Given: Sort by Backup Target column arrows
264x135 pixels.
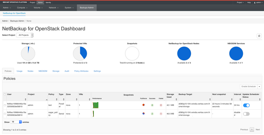Looking at the screenshot, I should [210, 99].
